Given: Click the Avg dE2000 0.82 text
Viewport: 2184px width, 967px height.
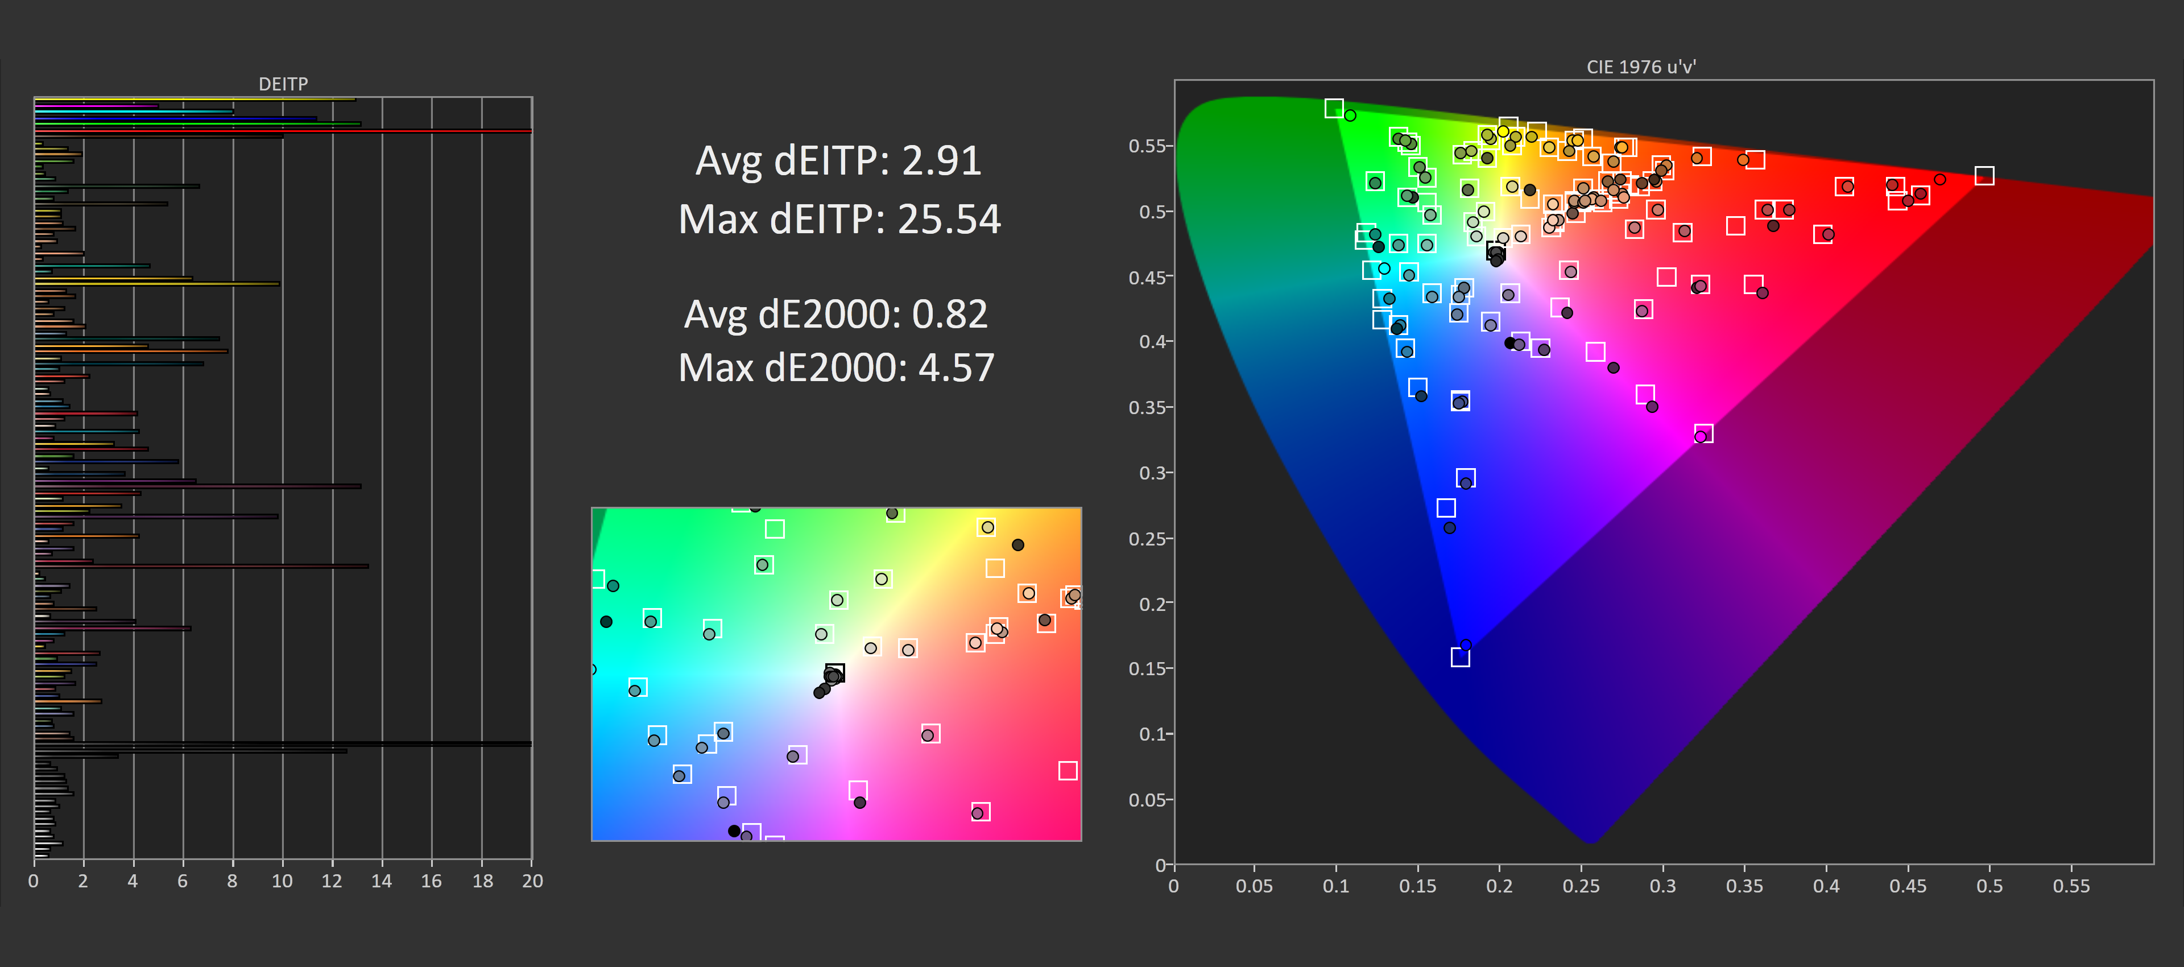Looking at the screenshot, I should (x=836, y=314).
